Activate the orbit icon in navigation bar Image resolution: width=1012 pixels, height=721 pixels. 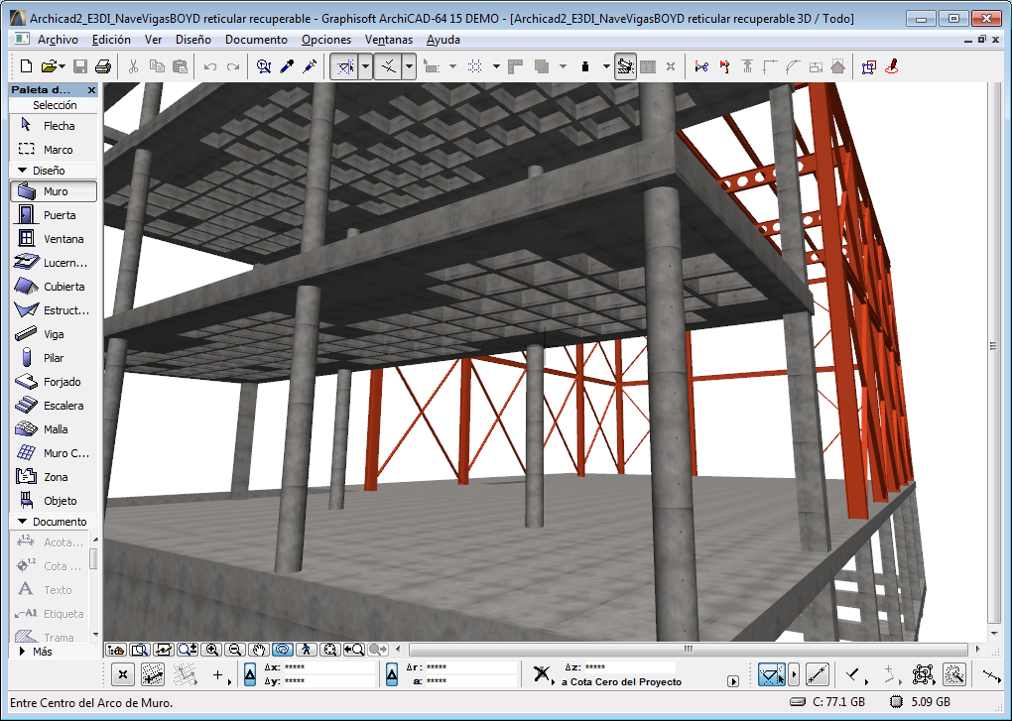283,650
